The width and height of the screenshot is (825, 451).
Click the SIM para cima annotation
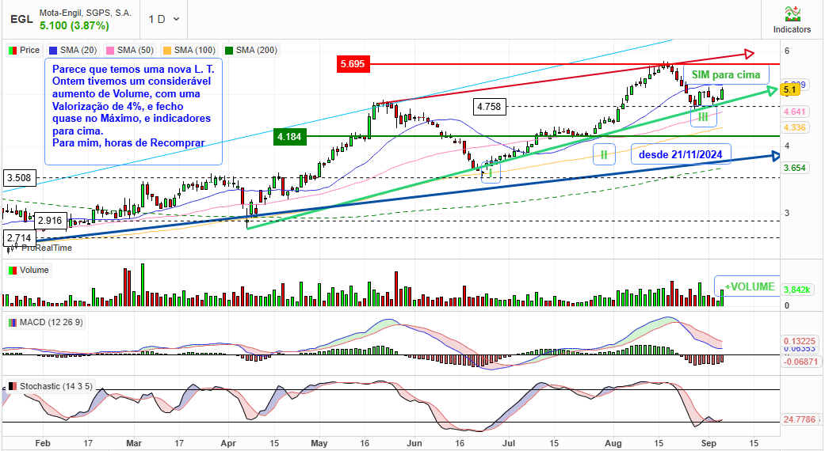(x=726, y=75)
